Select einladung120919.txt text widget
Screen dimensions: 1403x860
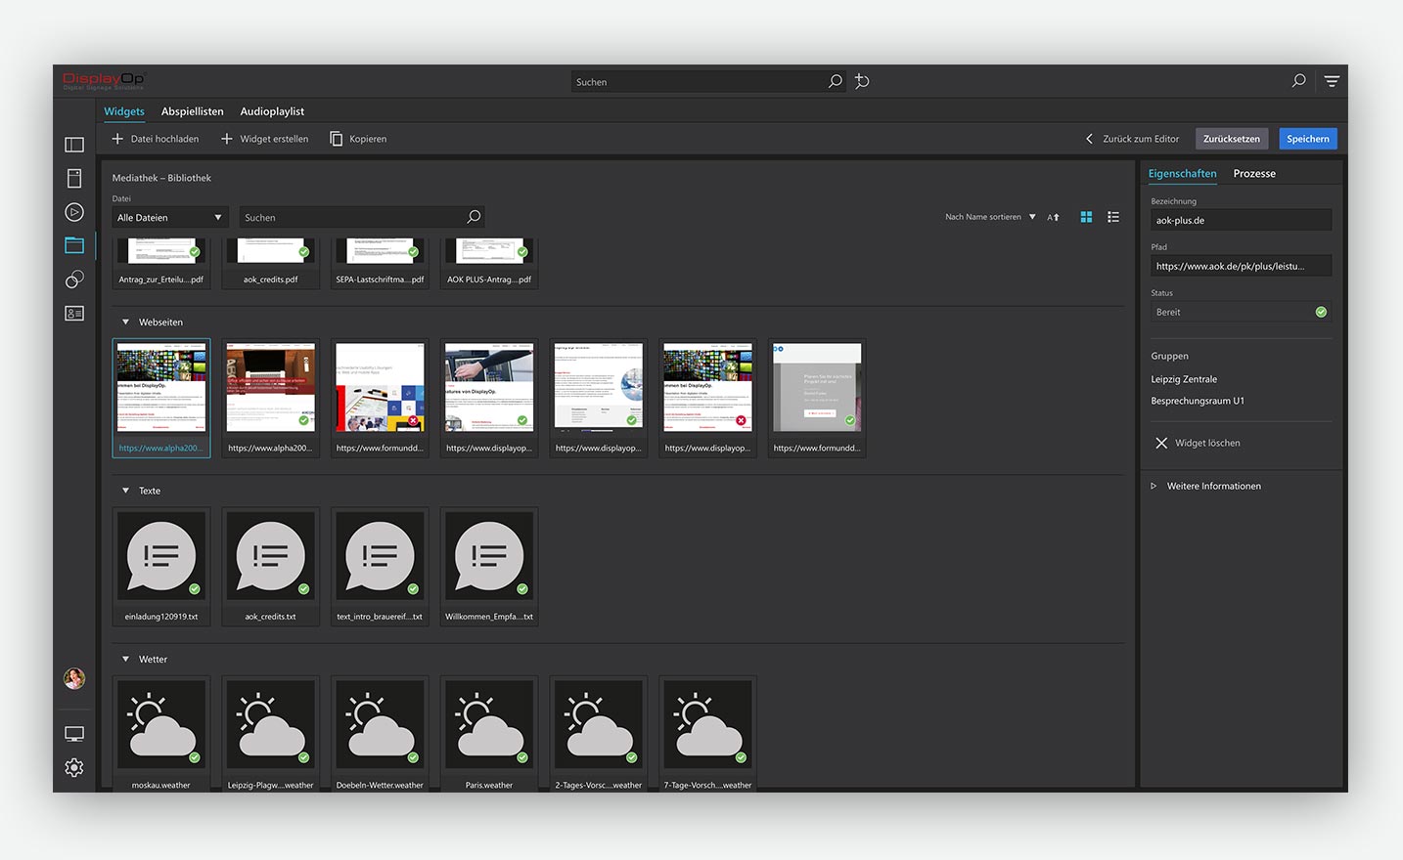[161, 567]
